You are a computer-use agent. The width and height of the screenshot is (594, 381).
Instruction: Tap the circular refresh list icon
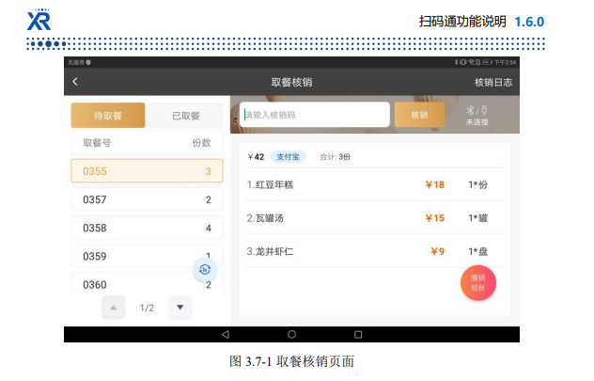tap(205, 270)
